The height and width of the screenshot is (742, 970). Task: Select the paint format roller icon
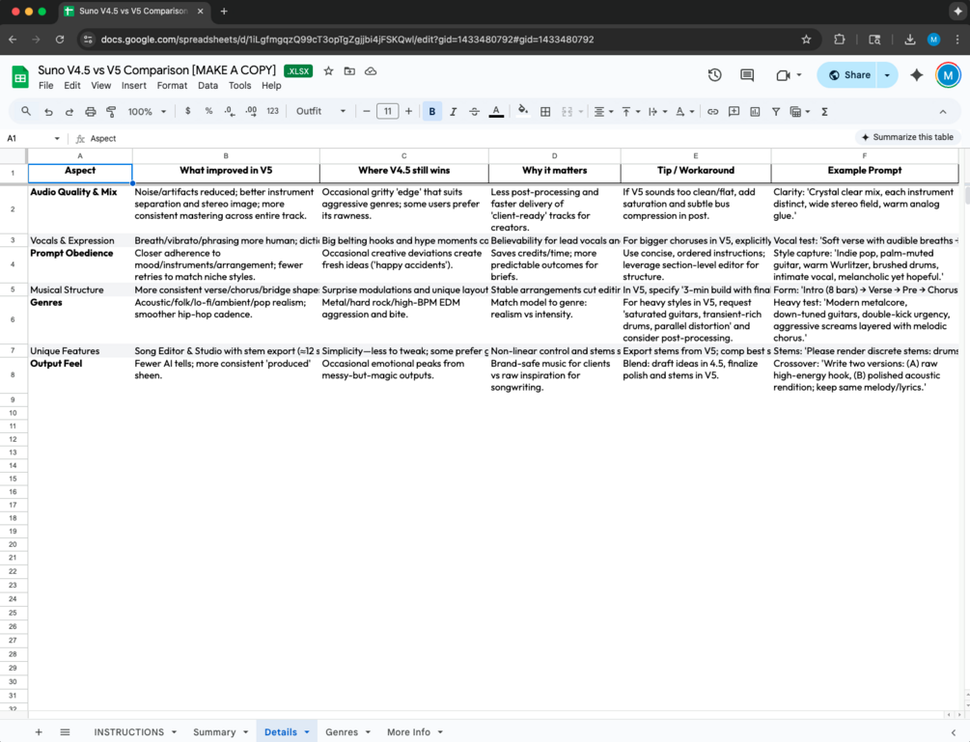tap(111, 112)
